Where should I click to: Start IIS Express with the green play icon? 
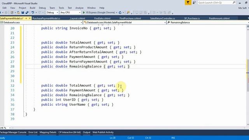click(x=84, y=12)
